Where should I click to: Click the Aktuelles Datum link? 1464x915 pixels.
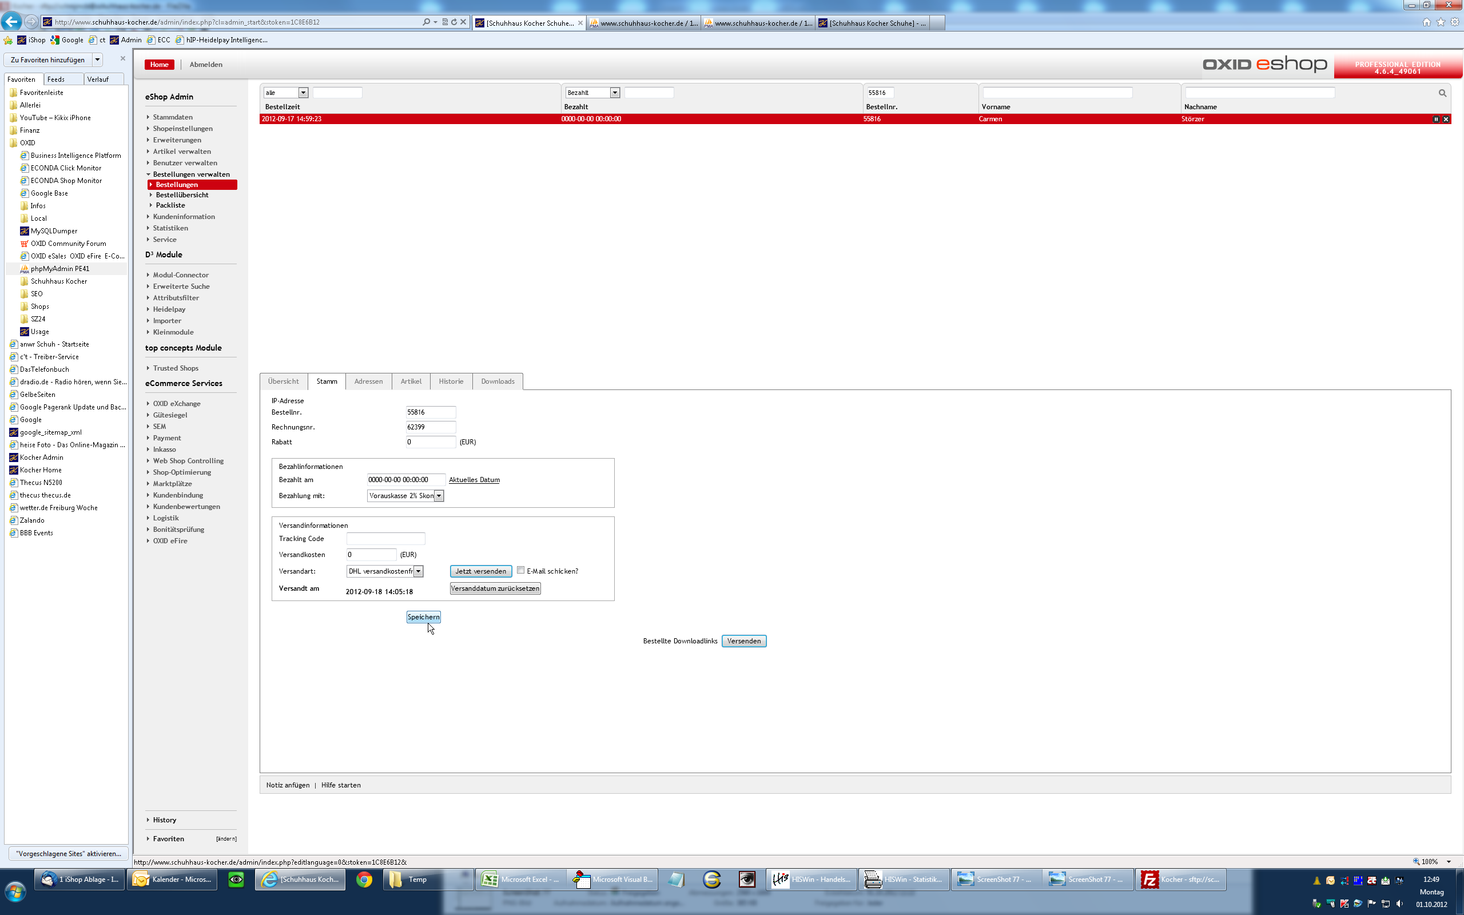[x=474, y=480]
